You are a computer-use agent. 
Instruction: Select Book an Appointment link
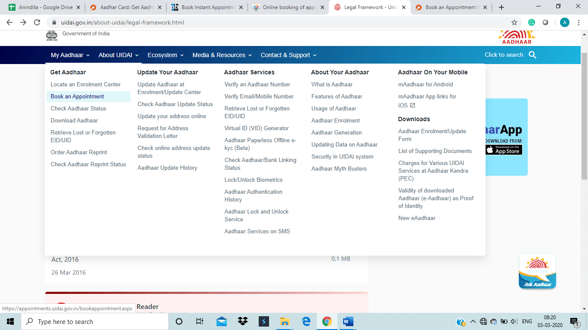77,97
